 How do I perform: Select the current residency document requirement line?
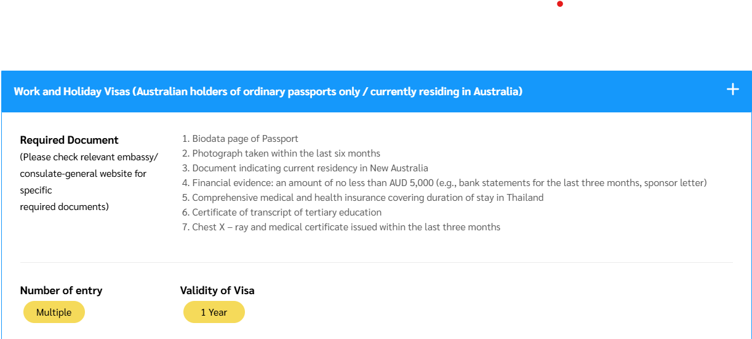[x=310, y=168]
